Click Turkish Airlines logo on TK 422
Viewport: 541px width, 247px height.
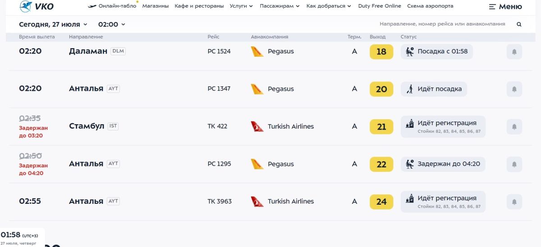(x=257, y=126)
